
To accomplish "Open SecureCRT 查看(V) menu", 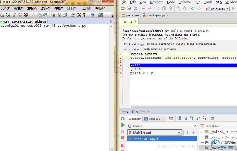I will tap(32, 8).
